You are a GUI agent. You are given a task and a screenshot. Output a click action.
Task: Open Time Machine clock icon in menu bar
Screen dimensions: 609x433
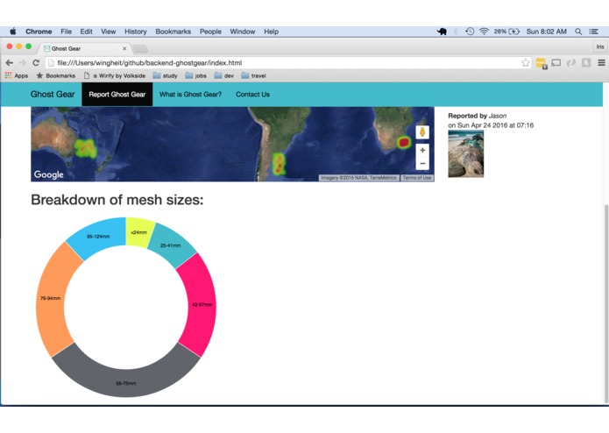(x=470, y=32)
